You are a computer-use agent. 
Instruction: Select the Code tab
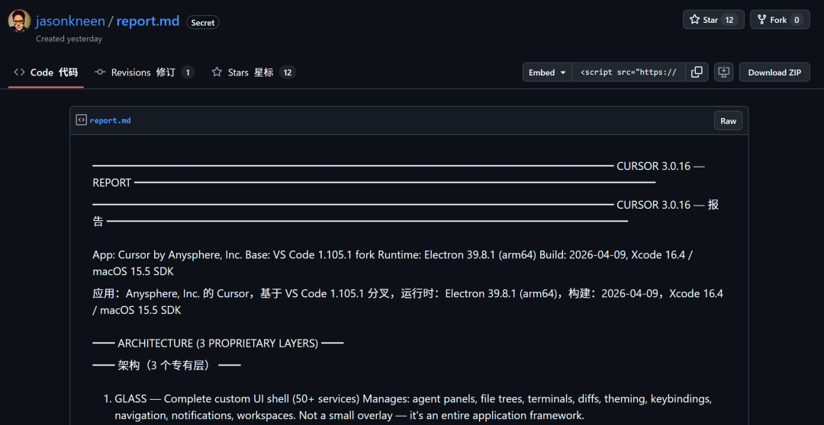point(47,72)
